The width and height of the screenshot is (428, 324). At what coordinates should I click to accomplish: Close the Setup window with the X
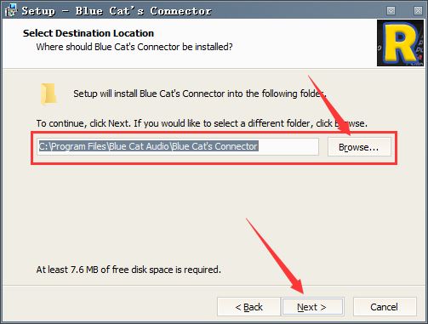[418, 11]
